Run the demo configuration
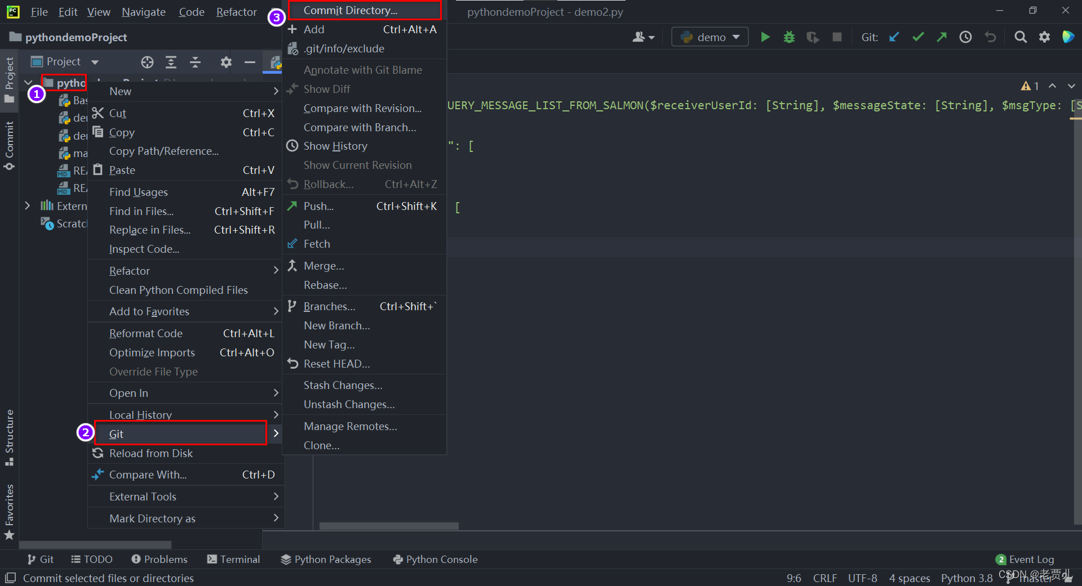 (765, 37)
